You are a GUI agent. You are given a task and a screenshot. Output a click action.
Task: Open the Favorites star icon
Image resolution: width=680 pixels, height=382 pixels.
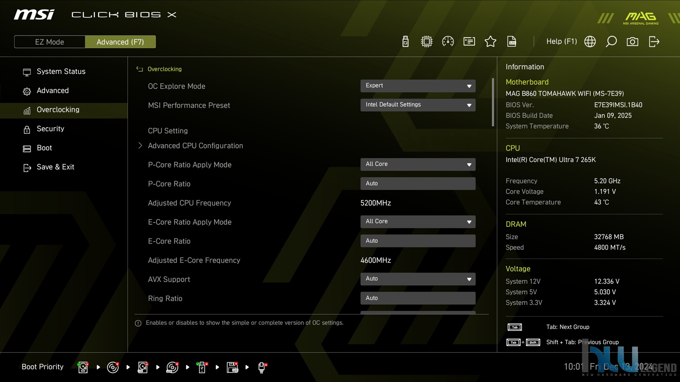(490, 42)
